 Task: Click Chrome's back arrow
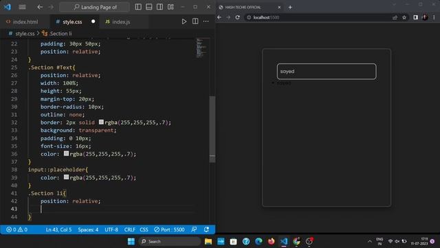(x=219, y=17)
